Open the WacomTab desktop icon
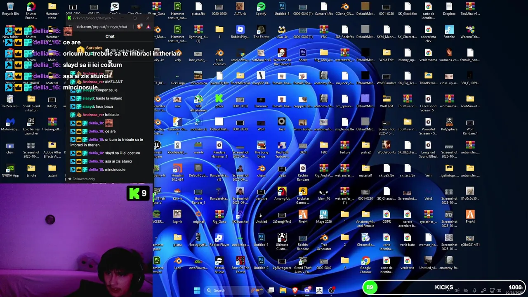Image resolution: width=528 pixels, height=297 pixels. tap(470, 32)
